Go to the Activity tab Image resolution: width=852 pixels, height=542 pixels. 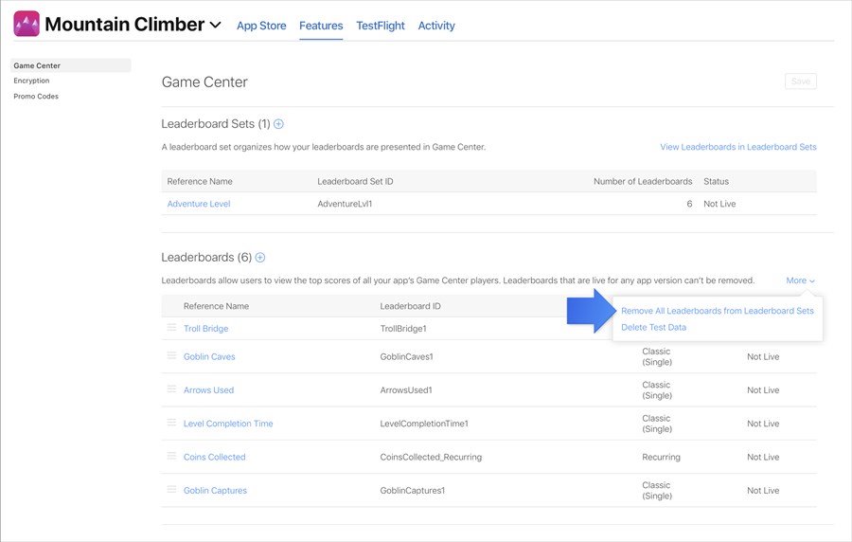tap(436, 26)
